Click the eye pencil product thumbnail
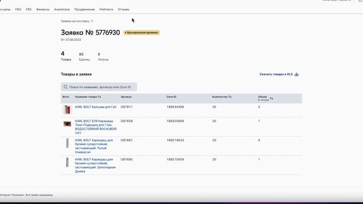This screenshot has height=204, width=363. click(x=67, y=124)
